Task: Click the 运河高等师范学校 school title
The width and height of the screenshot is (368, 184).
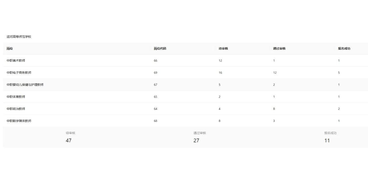Action: [x=19, y=37]
